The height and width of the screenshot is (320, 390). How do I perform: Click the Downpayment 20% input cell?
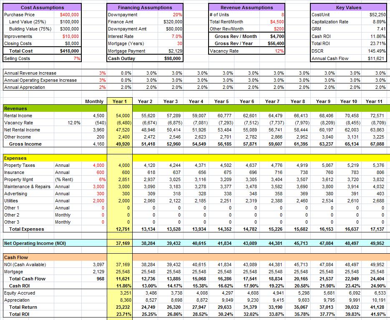tap(171, 15)
